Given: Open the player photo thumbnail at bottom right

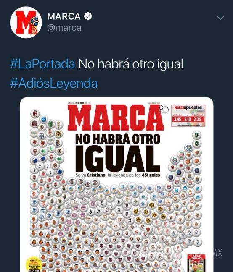Looking at the screenshot, I should 196,263.
